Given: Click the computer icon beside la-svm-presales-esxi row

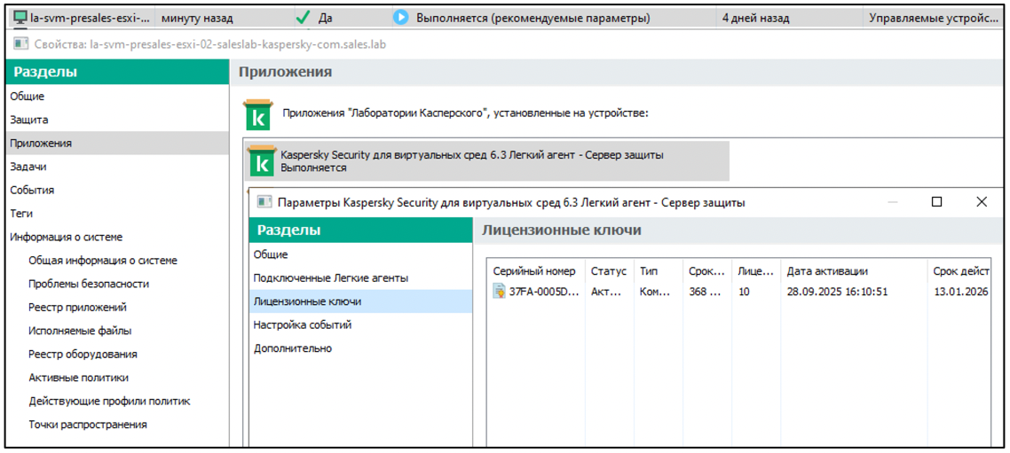Looking at the screenshot, I should click(20, 18).
